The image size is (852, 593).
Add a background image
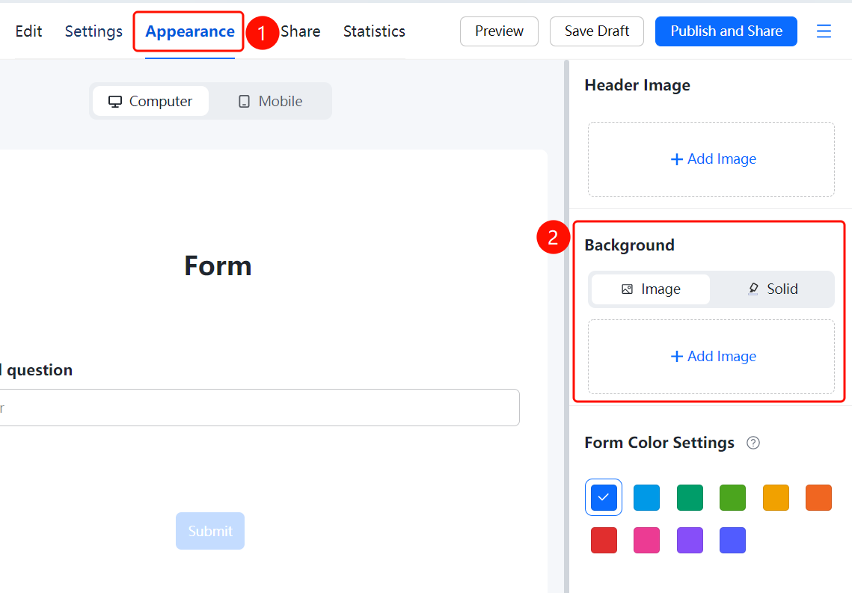click(711, 356)
